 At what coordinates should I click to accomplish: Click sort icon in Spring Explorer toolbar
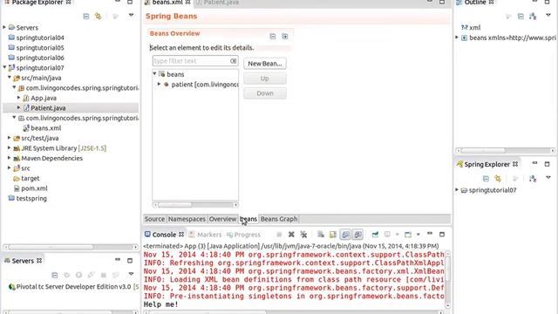tap(533, 178)
